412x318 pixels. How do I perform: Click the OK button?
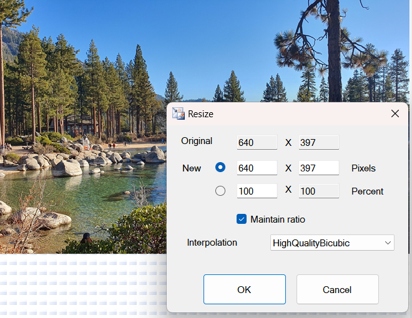point(244,289)
